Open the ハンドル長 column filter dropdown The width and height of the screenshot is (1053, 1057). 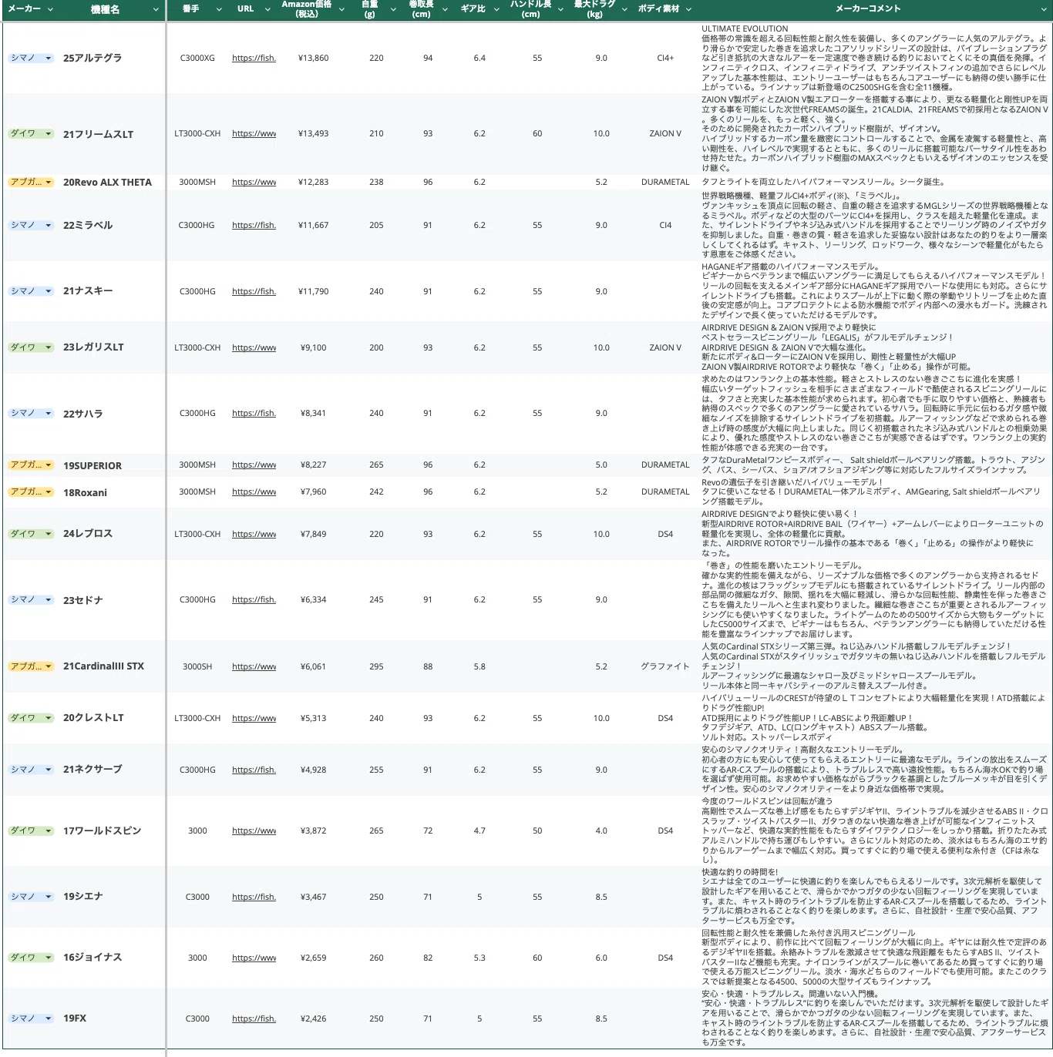(562, 9)
